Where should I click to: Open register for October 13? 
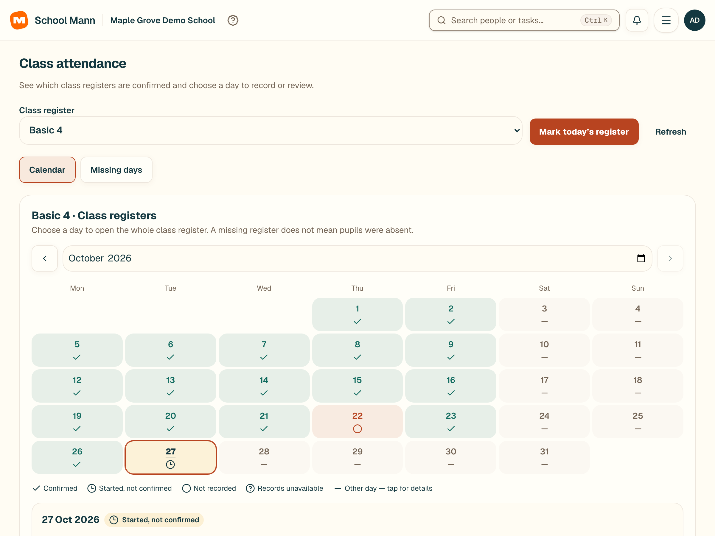pyautogui.click(x=170, y=386)
